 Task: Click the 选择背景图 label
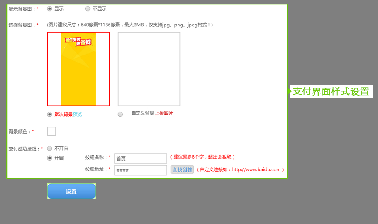coord(24,25)
